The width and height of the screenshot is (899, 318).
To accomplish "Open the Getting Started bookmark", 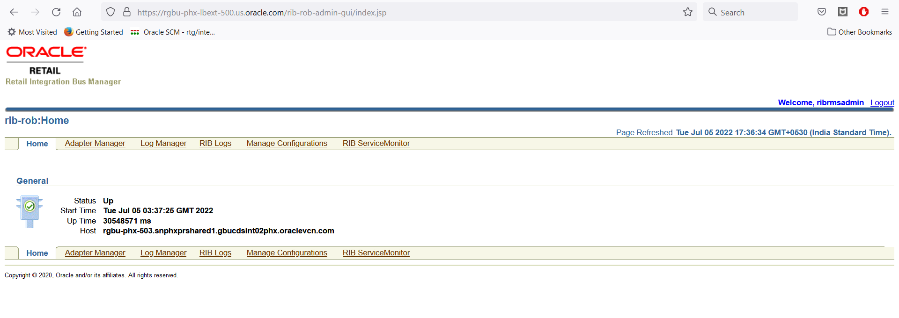I will 94,32.
